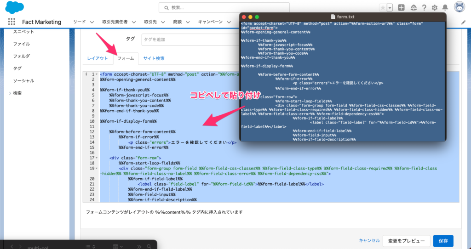
Task: Switch to the サイト検索 tab
Action: tap(154, 58)
